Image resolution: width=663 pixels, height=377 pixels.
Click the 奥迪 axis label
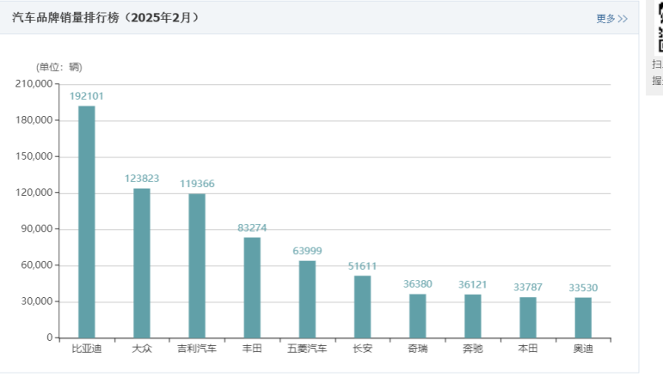point(583,349)
